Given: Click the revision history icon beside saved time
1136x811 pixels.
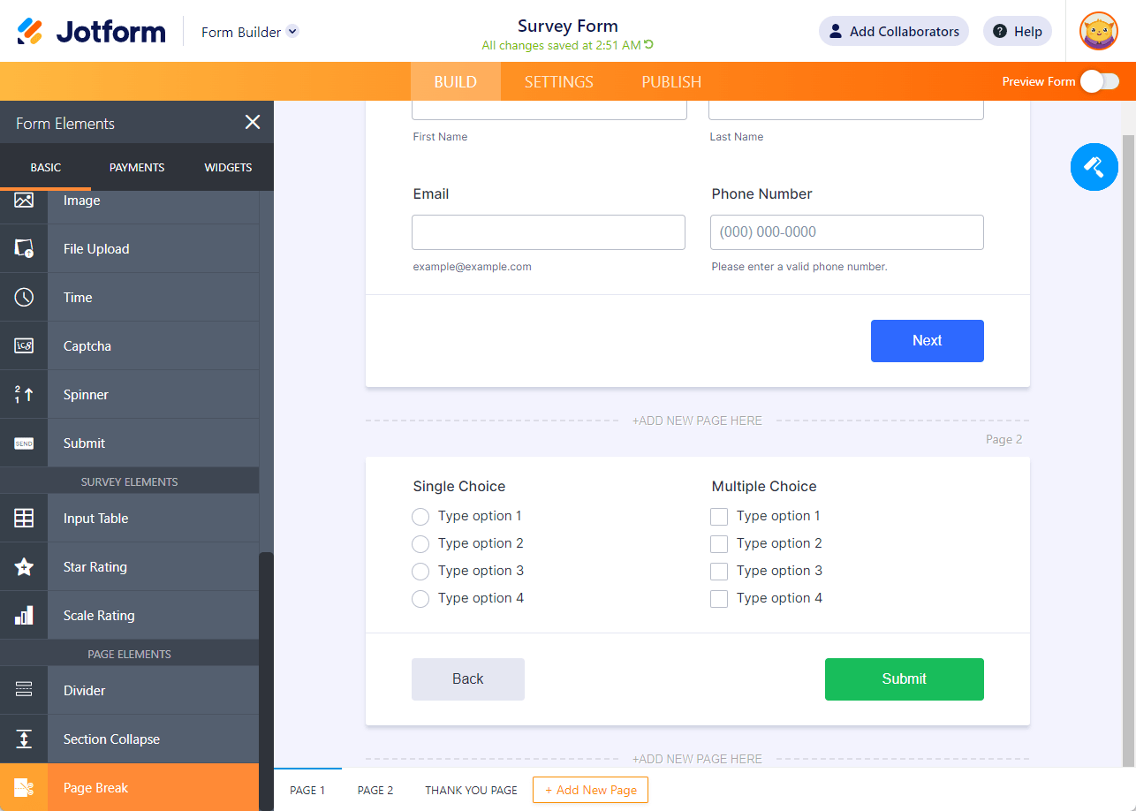Looking at the screenshot, I should pos(649,45).
